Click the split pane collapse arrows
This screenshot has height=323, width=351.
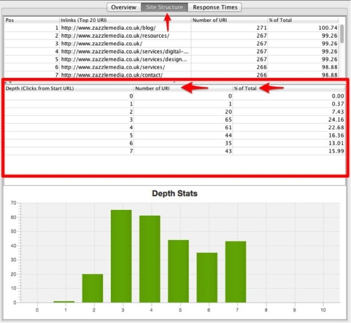pyautogui.click(x=9, y=82)
